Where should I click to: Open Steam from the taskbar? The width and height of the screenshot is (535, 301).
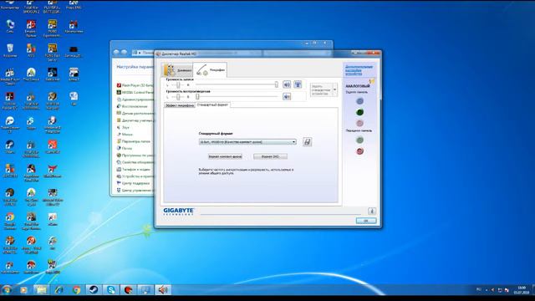pos(93,290)
